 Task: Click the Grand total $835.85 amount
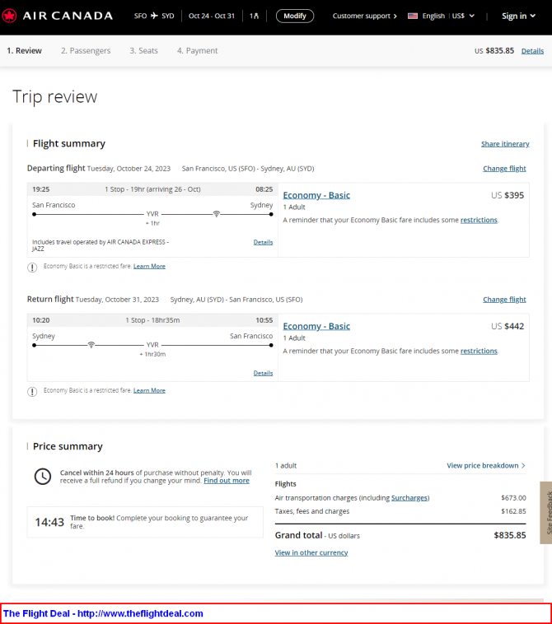[510, 535]
